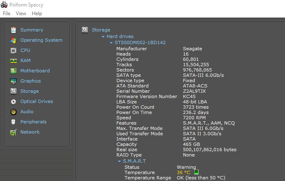The height and width of the screenshot is (181, 285).
Task: Click Capacity value 465 GB
Action: [191, 144]
